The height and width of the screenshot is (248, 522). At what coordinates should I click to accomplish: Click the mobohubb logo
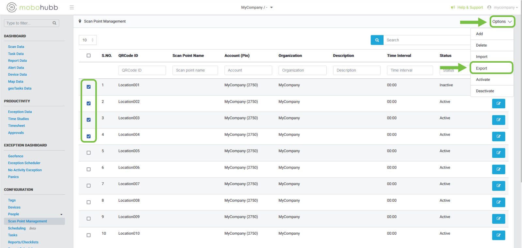(32, 7)
